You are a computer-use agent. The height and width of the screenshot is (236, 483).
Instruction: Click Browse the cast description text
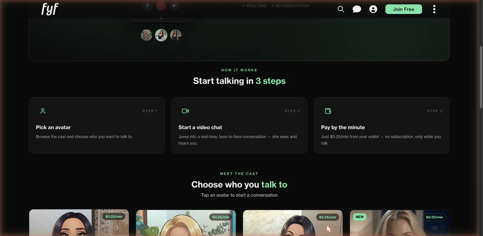84,137
